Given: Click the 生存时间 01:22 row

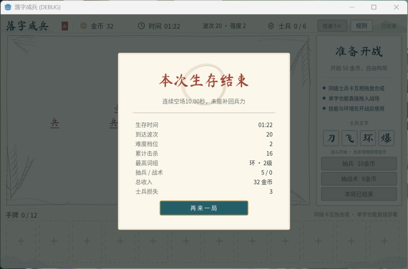Looking at the screenshot, I should tap(204, 125).
